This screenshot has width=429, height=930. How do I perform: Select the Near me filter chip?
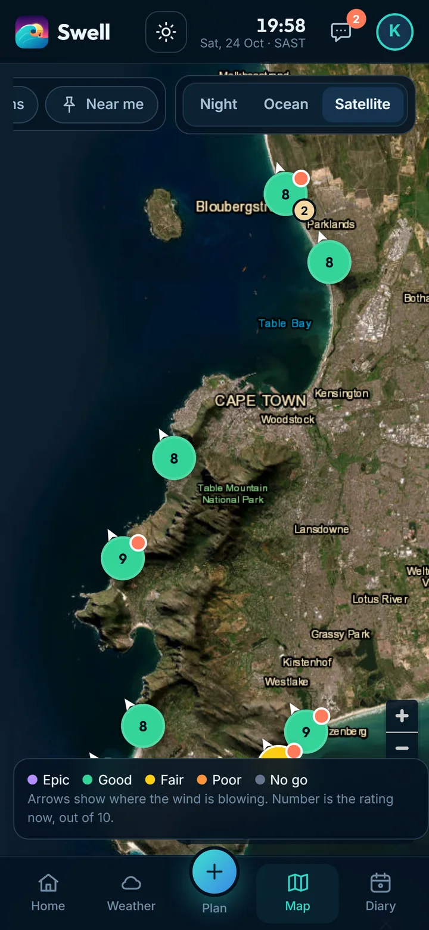tap(102, 104)
